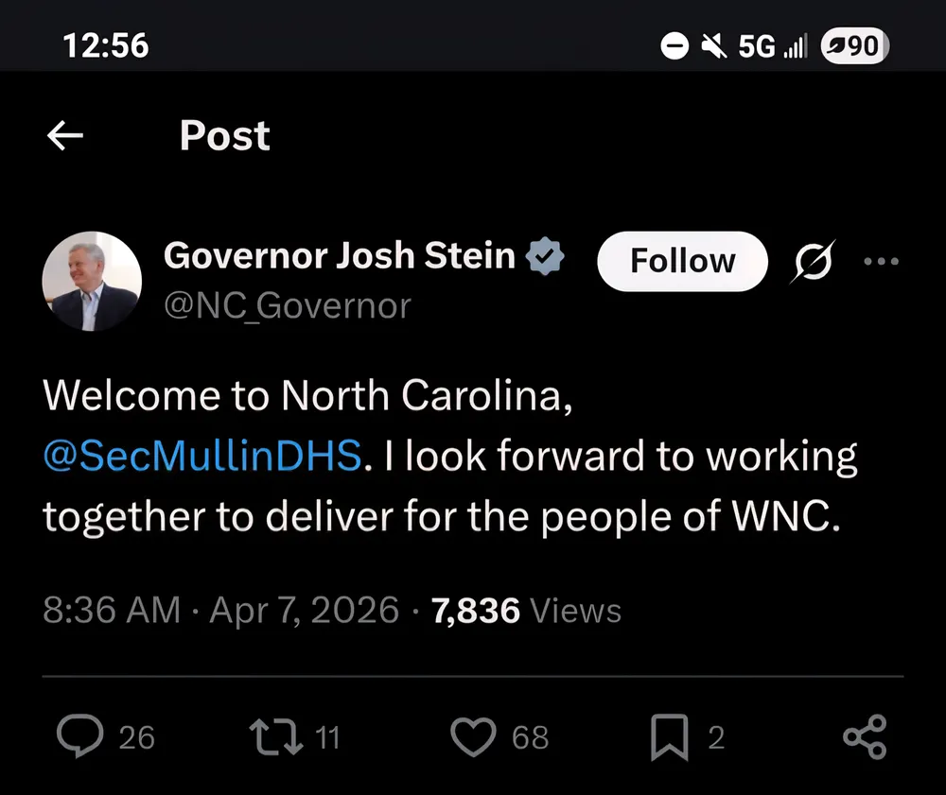The image size is (946, 795).
Task: Like the post with the heart
Action: (473, 737)
